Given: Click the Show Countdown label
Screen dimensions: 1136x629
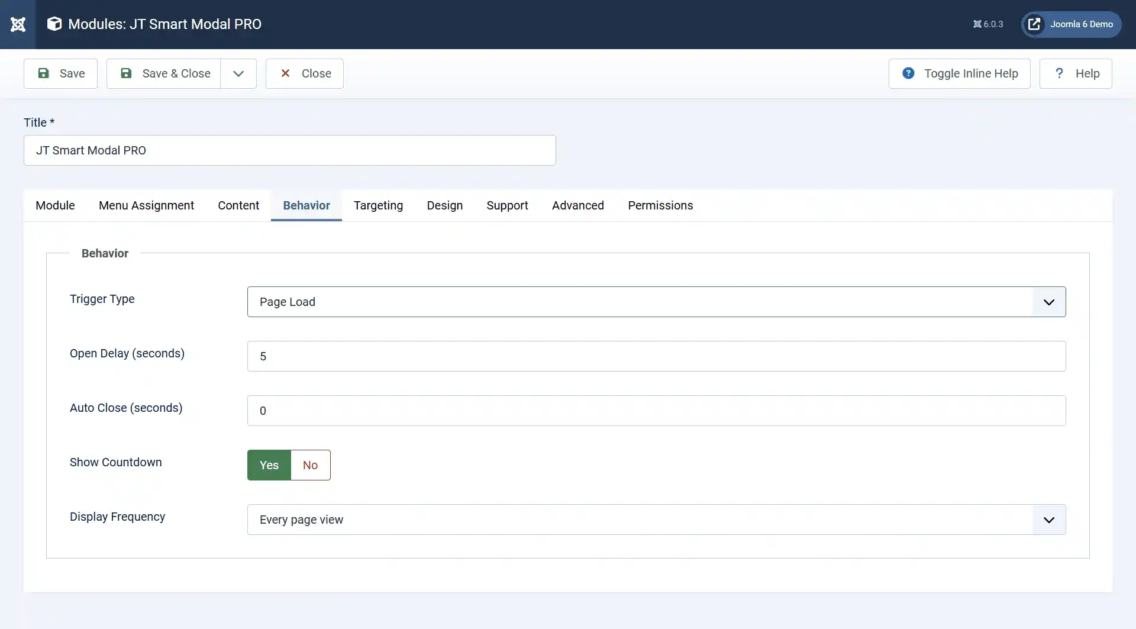Looking at the screenshot, I should pyautogui.click(x=116, y=462).
